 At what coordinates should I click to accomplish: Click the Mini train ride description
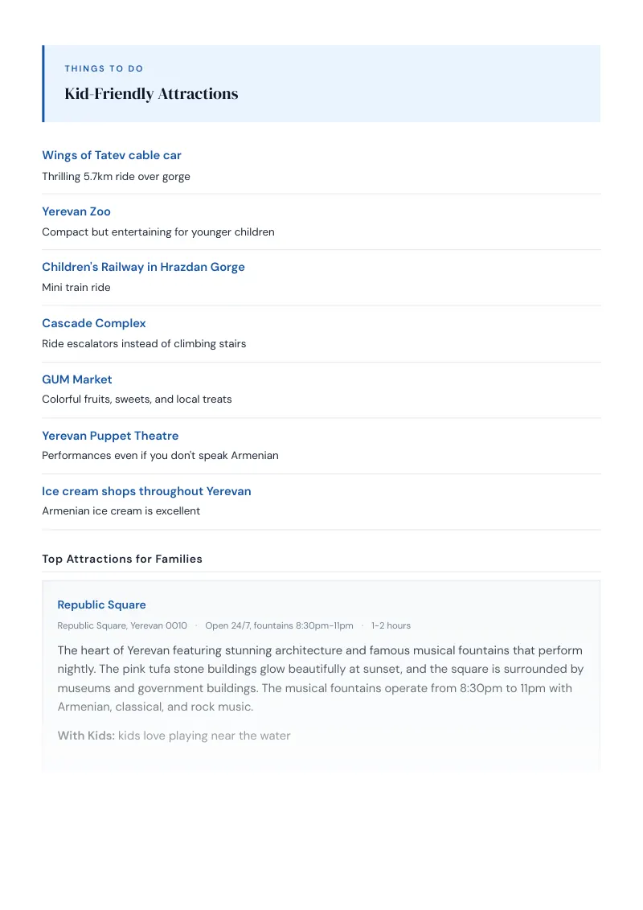(76, 287)
